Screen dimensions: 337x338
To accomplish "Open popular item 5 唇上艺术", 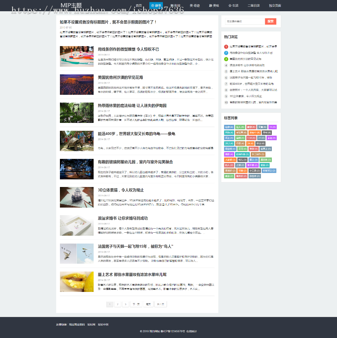I will 253,71.
